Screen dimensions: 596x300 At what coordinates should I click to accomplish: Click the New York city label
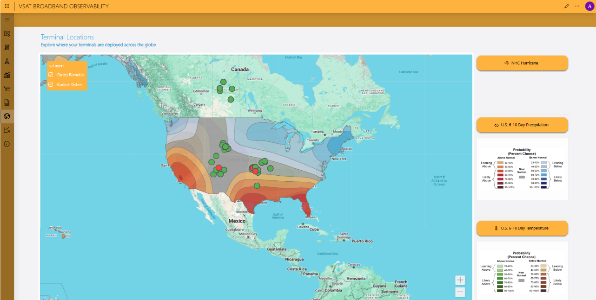pos(339,159)
